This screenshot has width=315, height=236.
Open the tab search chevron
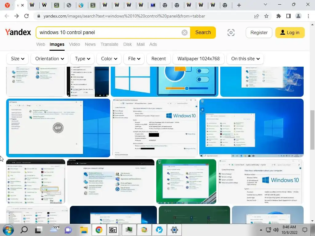pos(265,4)
